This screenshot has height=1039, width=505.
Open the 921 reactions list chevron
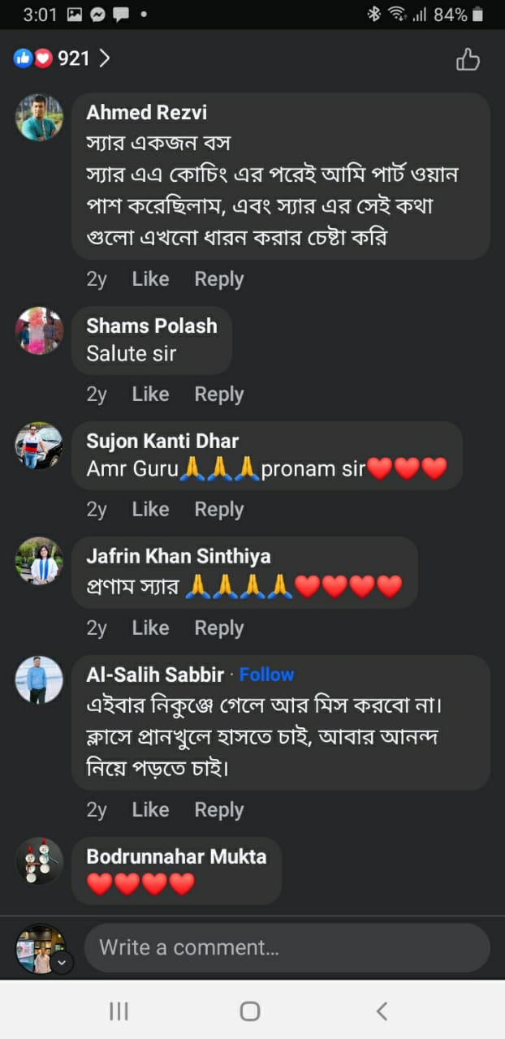point(104,58)
